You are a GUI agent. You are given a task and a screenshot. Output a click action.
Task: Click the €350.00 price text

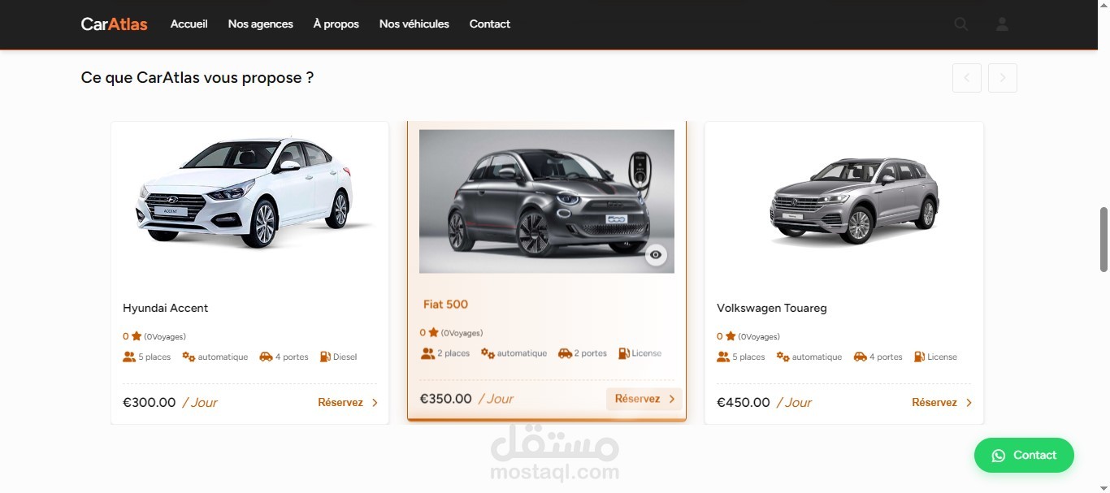446,399
